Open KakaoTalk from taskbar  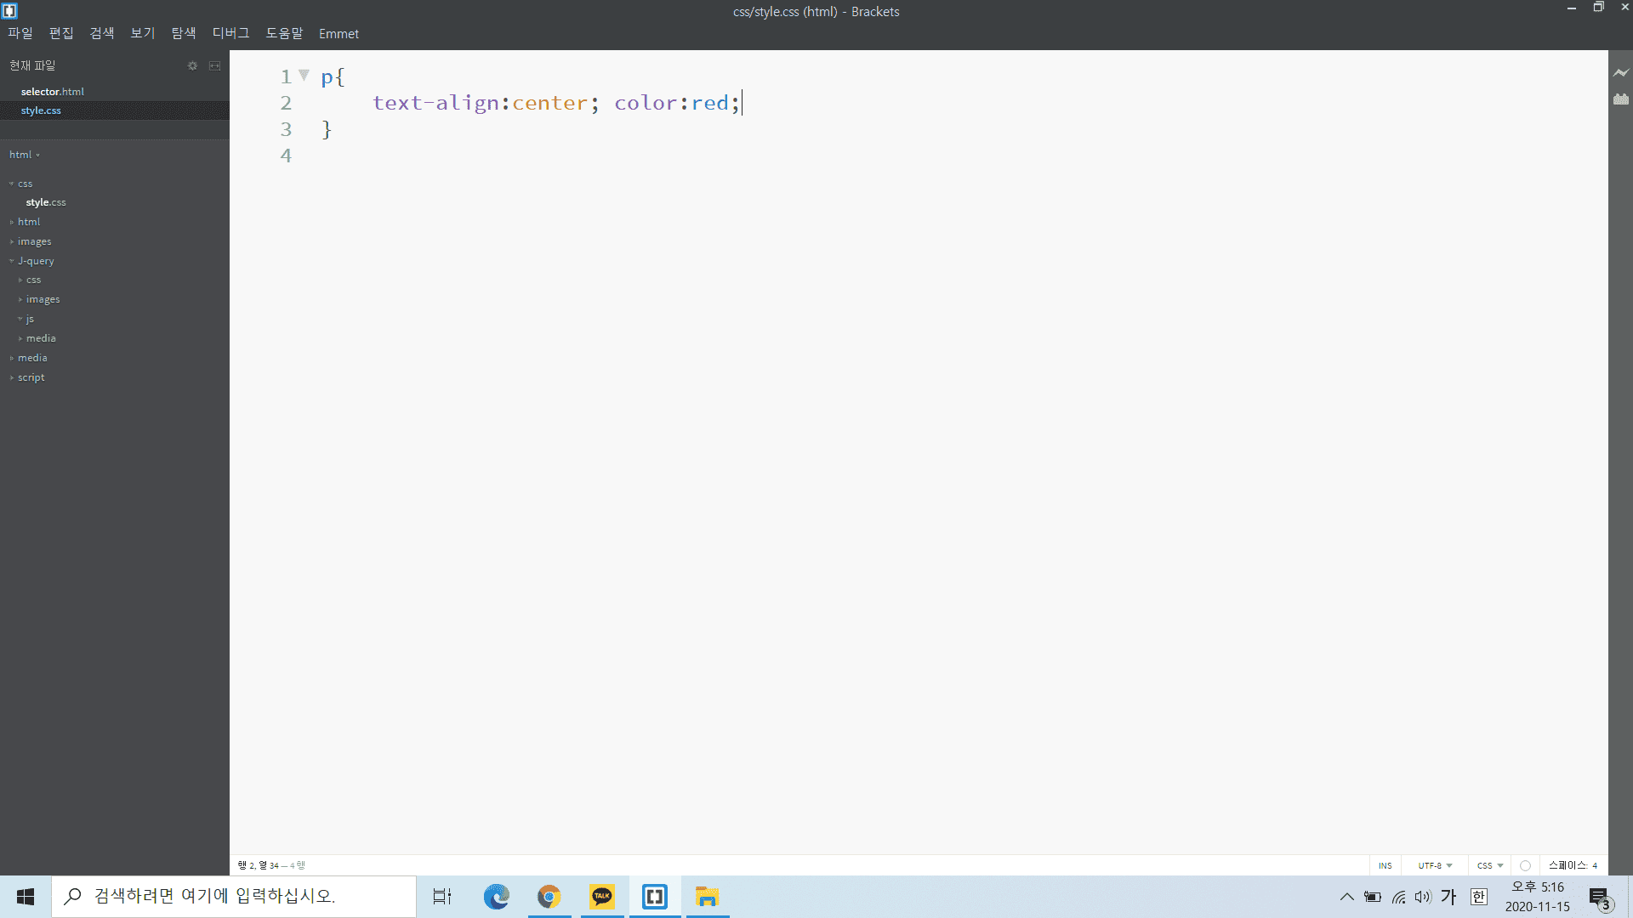coord(602,897)
